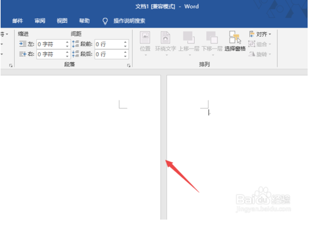This screenshot has height=230, width=315.
Task: Decrease spacing after (段后) with the down spinner
Action: (x=125, y=56)
